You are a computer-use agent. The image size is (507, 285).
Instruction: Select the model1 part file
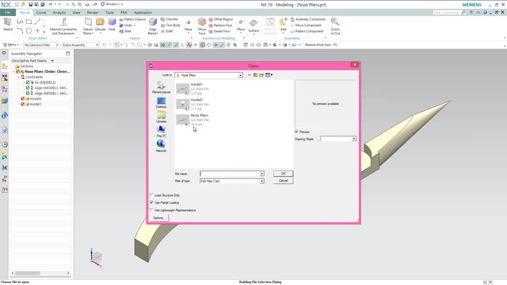pyautogui.click(x=193, y=88)
